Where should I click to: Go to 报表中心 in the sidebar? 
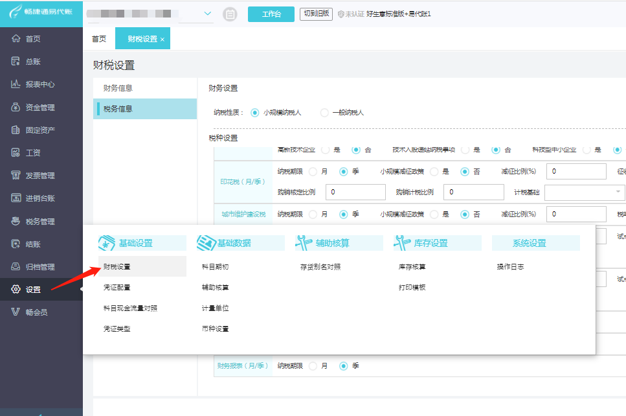[x=33, y=84]
